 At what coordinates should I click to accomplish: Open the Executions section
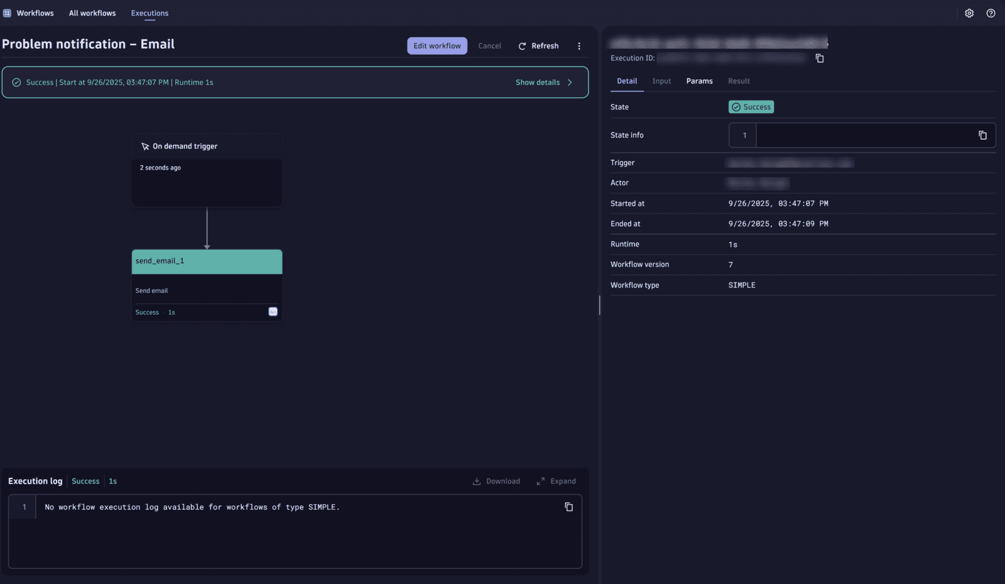(149, 13)
